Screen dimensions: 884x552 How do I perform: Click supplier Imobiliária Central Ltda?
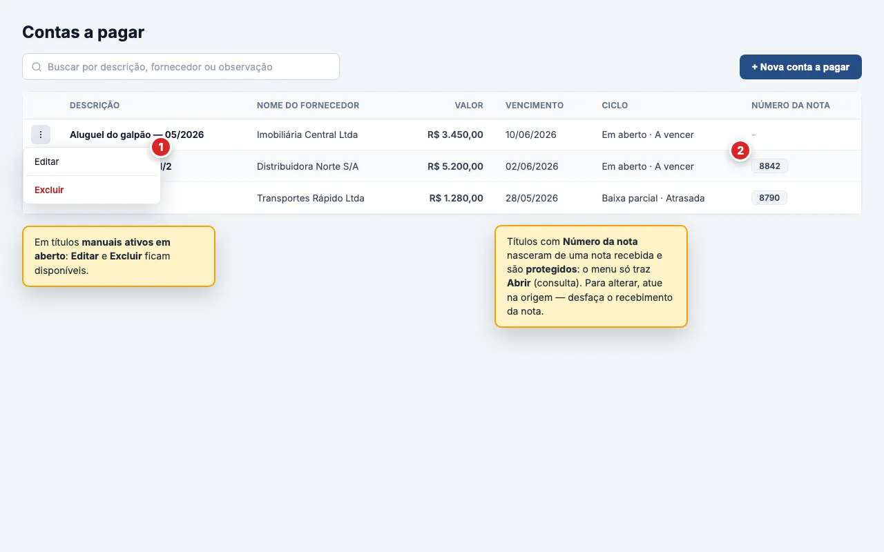tap(307, 135)
